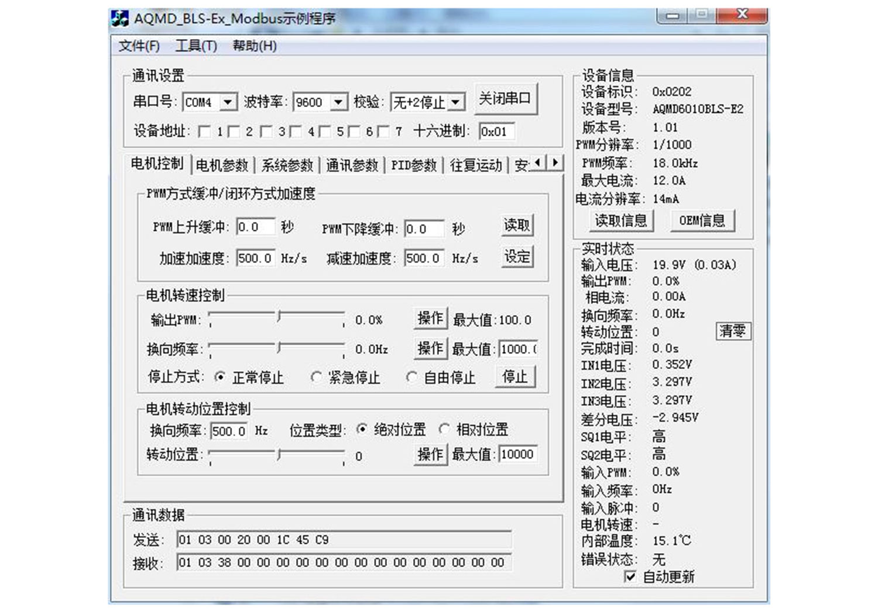Select 相对位置 relative position type
The image size is (878, 611).
coord(445,429)
